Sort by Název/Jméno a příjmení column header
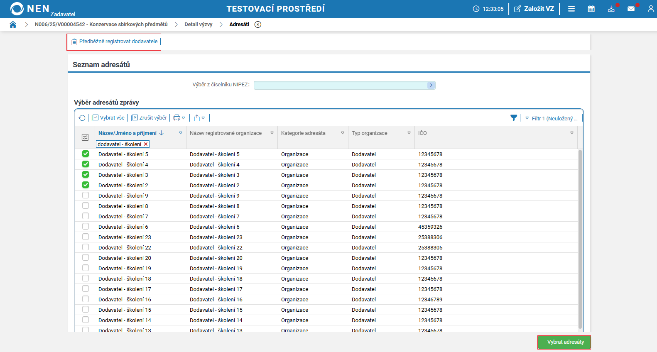657x352 pixels. click(127, 133)
